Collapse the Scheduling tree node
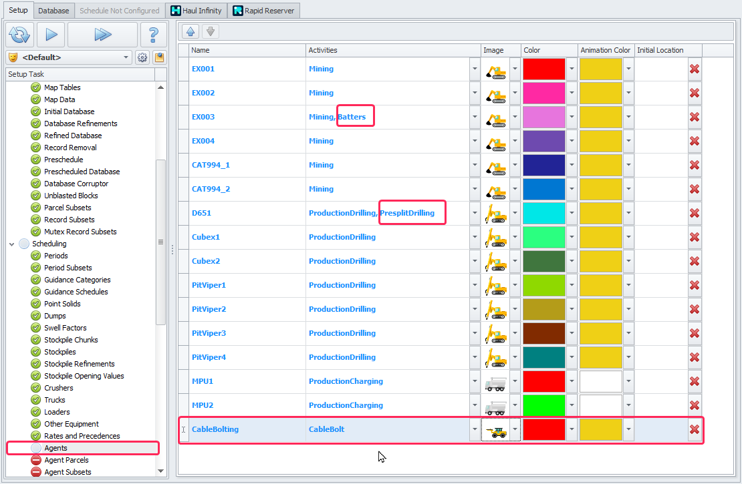Image resolution: width=742 pixels, height=484 pixels. (12, 244)
